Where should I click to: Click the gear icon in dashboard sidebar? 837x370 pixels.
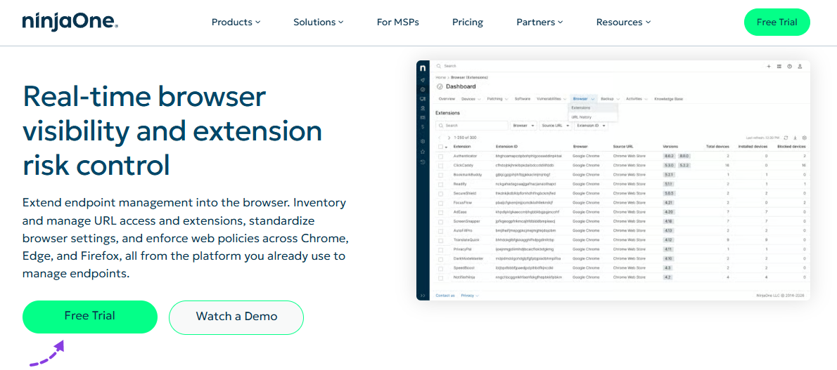(423, 141)
